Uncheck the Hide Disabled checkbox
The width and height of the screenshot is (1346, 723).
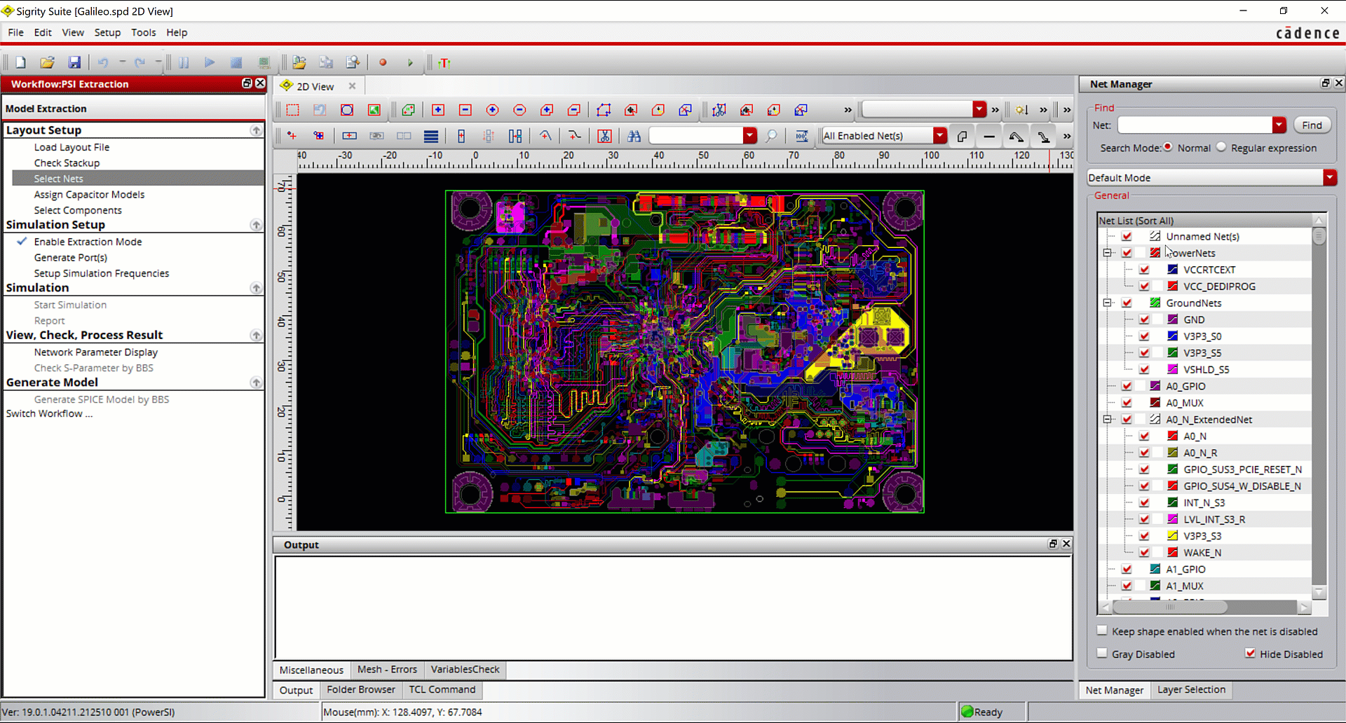tap(1250, 654)
